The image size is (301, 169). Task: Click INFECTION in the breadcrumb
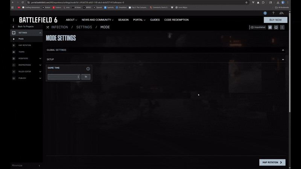click(x=59, y=27)
